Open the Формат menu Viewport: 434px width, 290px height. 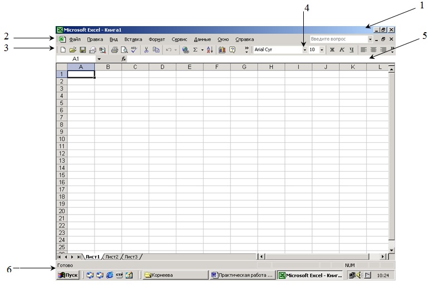(157, 39)
